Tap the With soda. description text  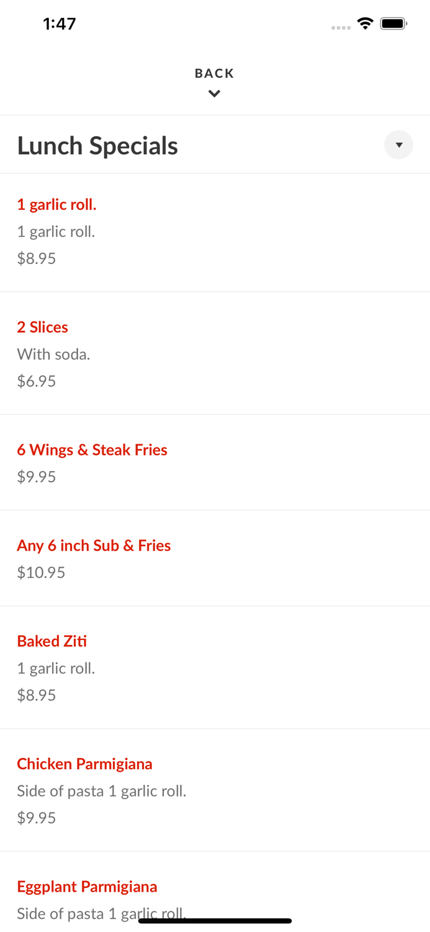pyautogui.click(x=53, y=354)
